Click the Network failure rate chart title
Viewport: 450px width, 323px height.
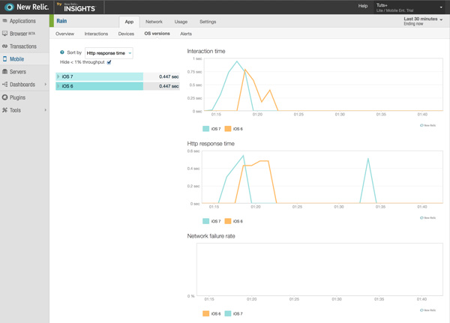coord(211,236)
